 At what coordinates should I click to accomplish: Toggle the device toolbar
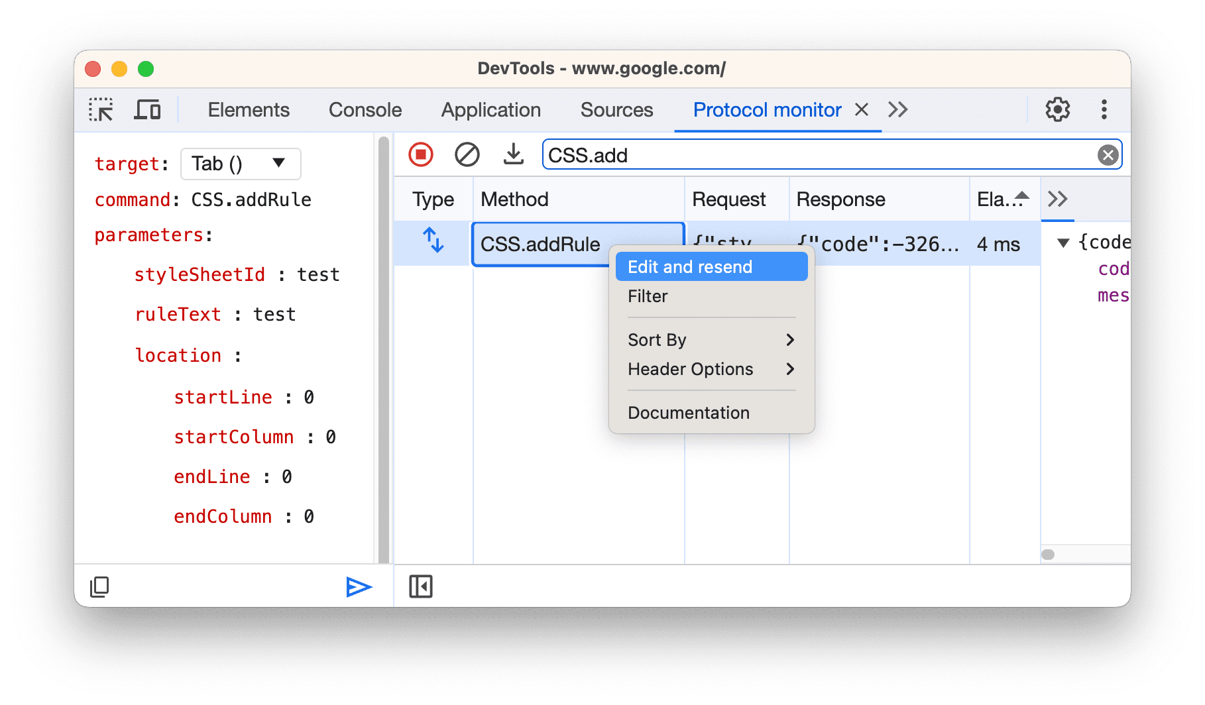(147, 109)
